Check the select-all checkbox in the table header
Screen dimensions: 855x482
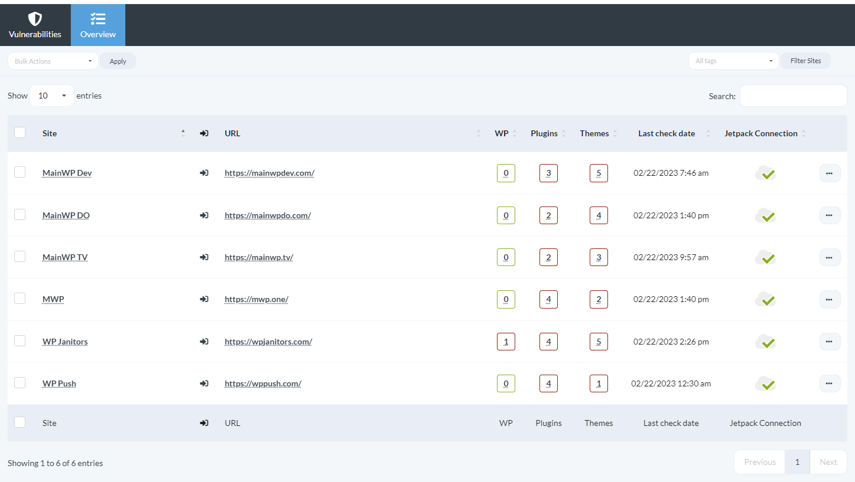19,132
